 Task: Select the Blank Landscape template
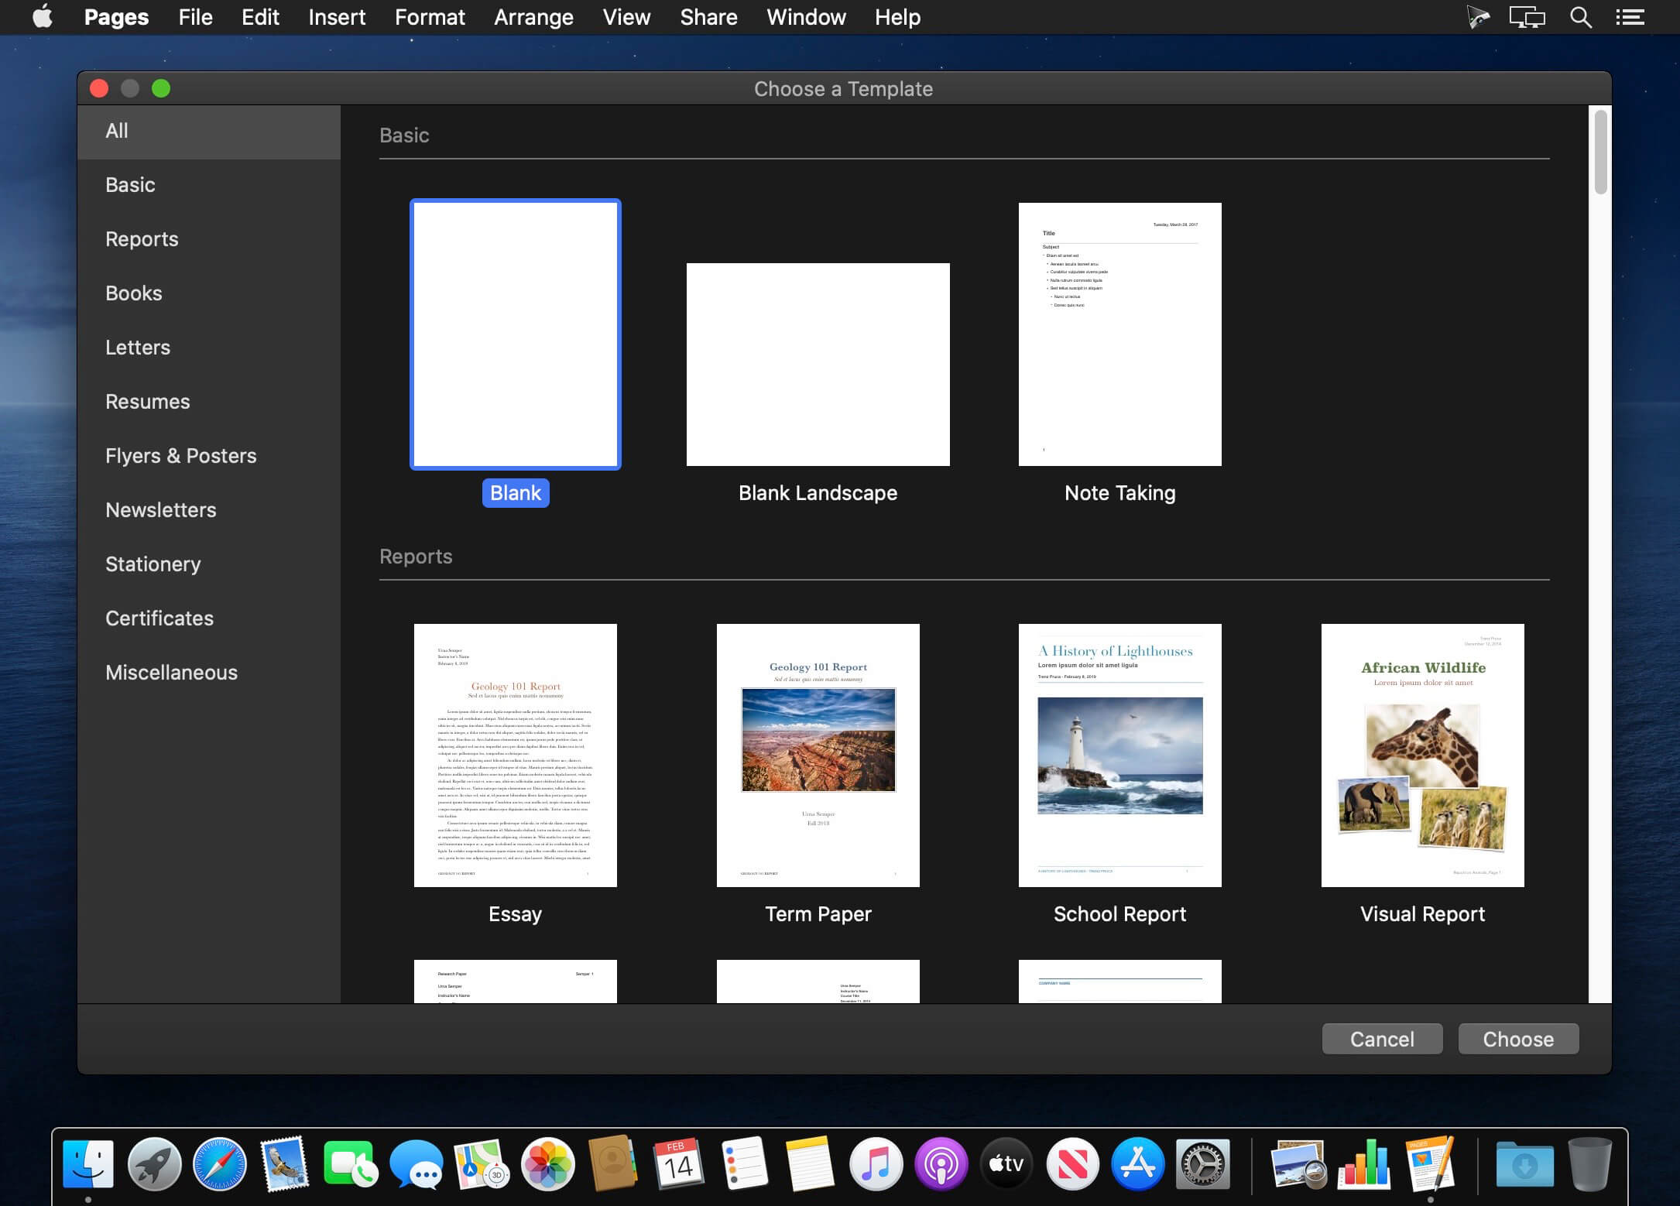click(818, 364)
